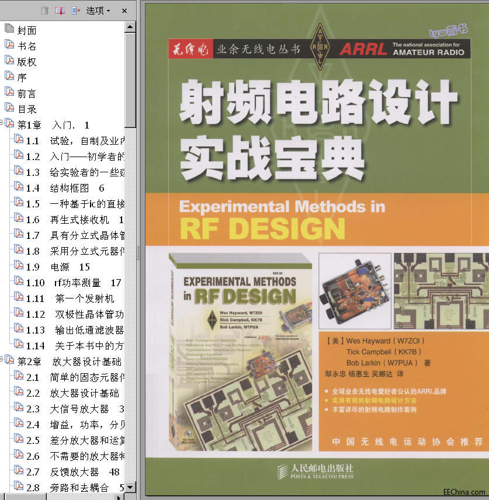Image resolution: width=489 pixels, height=500 pixels.
Task: Go to bookmark 2.6 不需要的放大器
Action: (75, 456)
